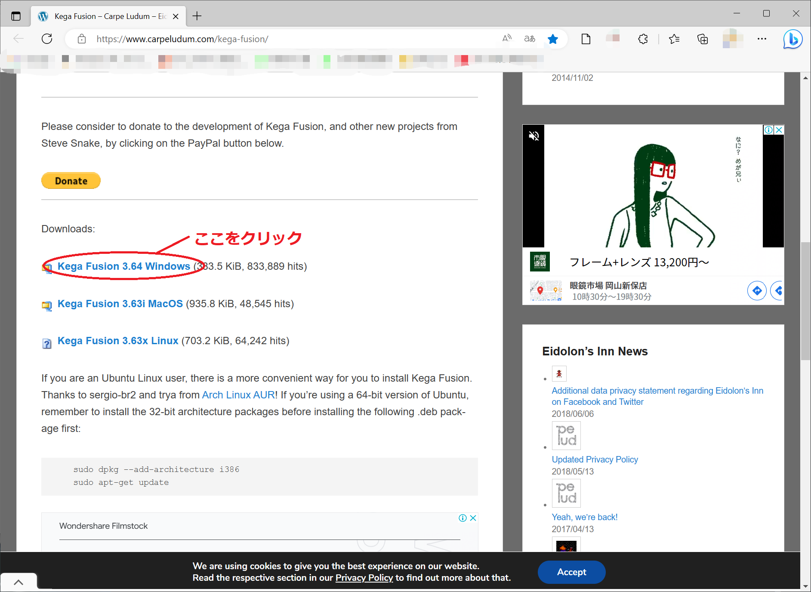Open the ad info icon on eyeglasses ad

point(768,130)
